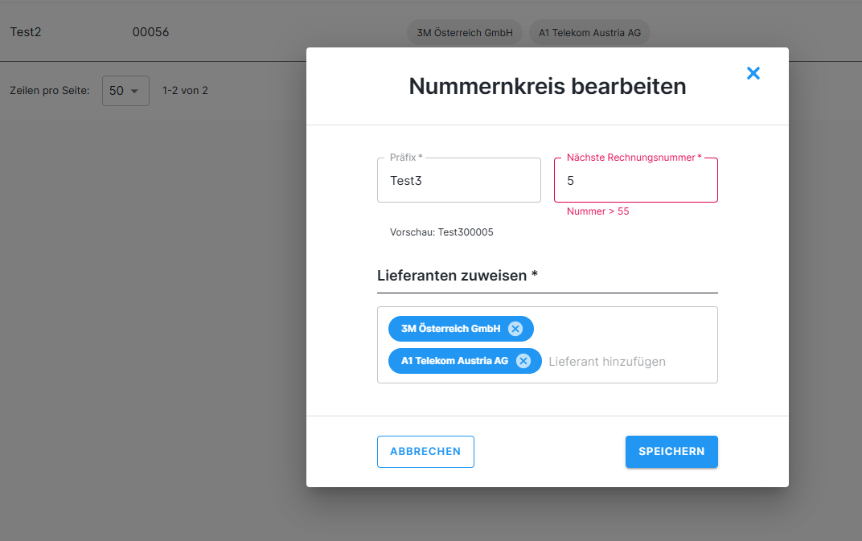
Task: Click the blue 3M Österreich GmbH chip label
Action: pyautogui.click(x=450, y=329)
